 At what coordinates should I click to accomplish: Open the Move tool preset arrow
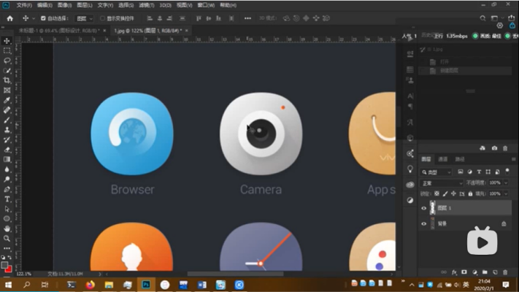pos(34,18)
